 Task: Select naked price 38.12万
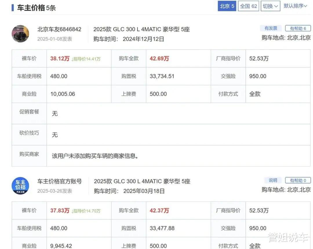60,58
